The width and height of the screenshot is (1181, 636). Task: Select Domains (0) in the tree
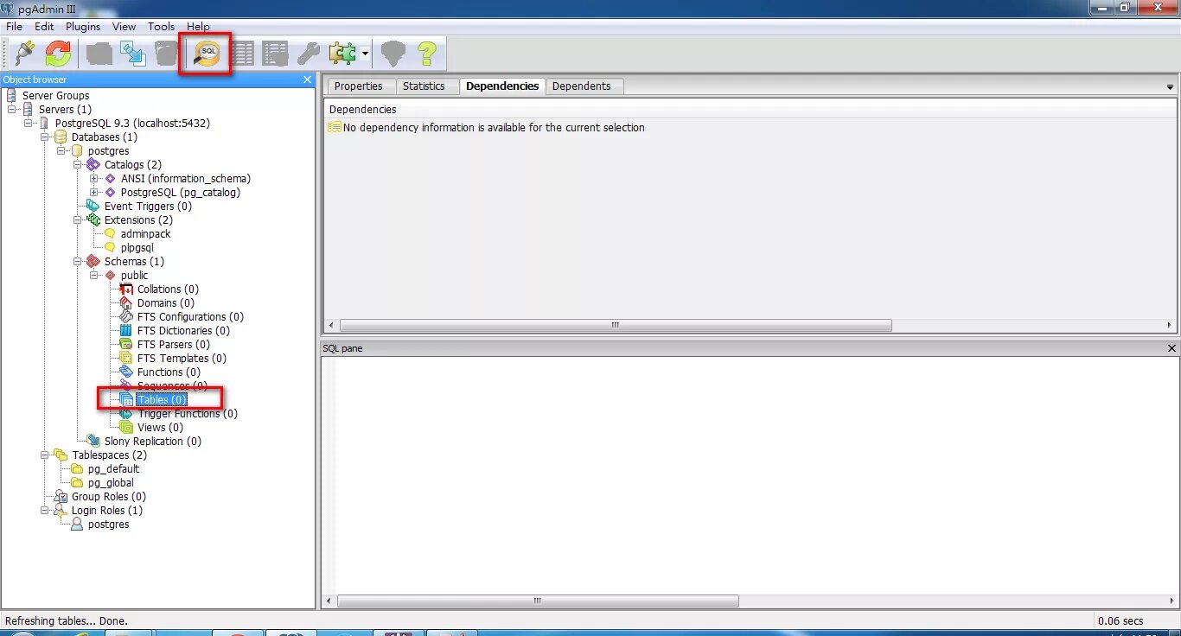pos(165,303)
